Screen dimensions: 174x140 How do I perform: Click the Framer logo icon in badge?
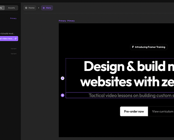[133, 47]
